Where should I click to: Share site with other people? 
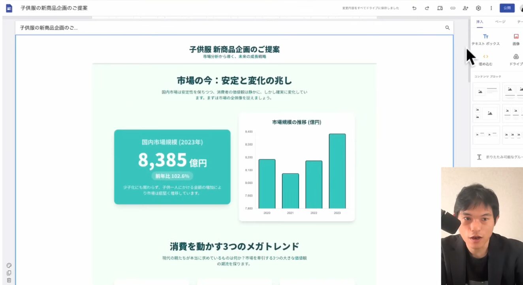466,8
